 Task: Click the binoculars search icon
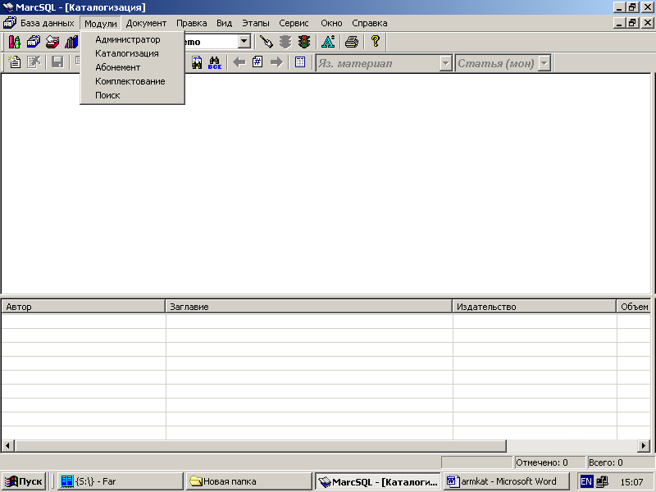[197, 63]
